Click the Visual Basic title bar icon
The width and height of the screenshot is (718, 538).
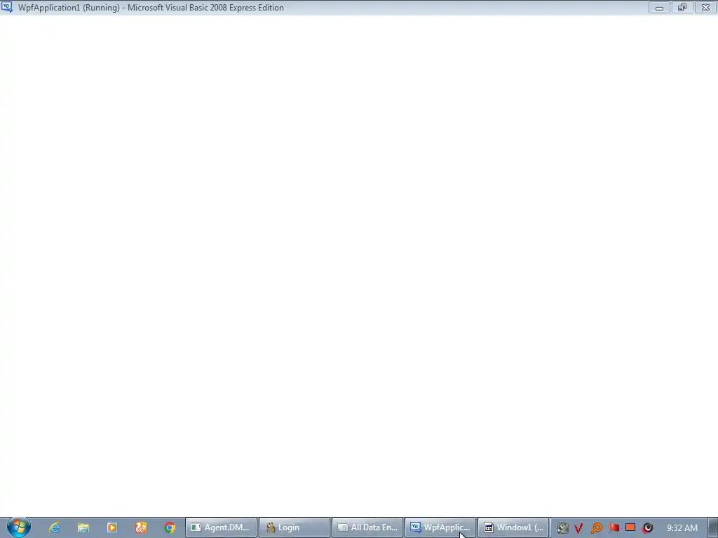[7, 7]
